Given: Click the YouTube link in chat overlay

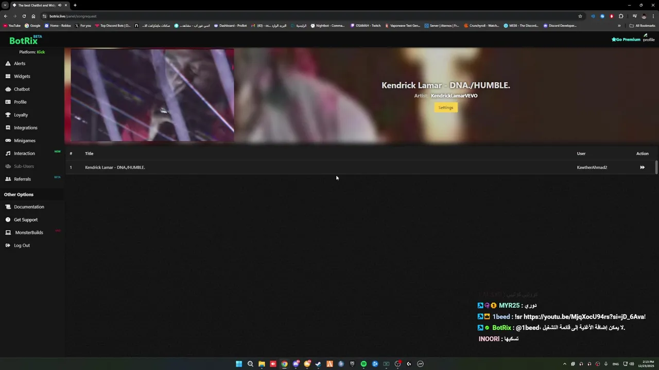Looking at the screenshot, I should [x=584, y=317].
